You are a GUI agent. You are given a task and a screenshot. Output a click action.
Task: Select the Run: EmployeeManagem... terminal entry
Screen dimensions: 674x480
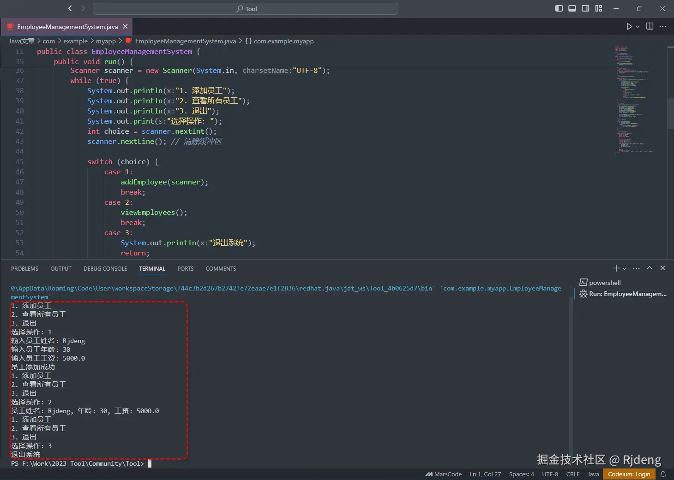(623, 294)
